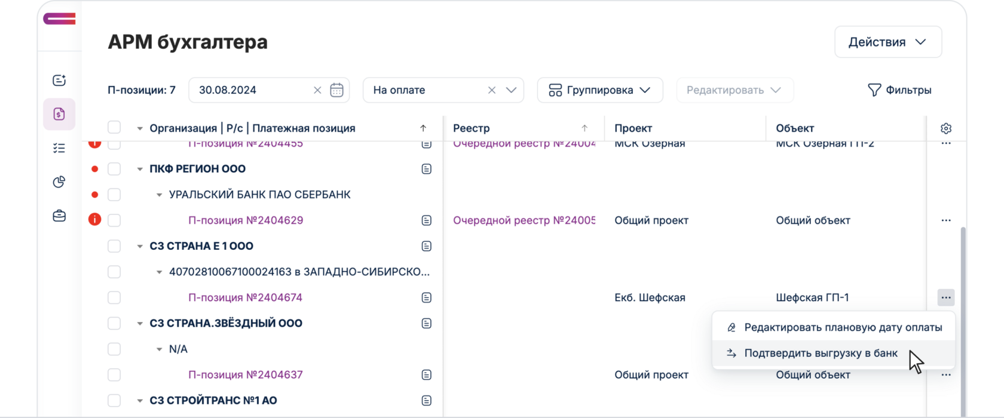Open the calendar date picker icon

[x=336, y=90]
